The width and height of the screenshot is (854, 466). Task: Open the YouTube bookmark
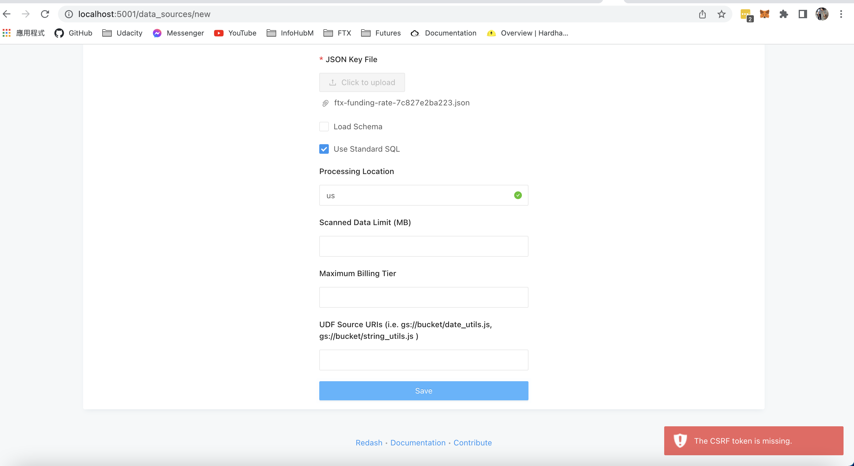(x=235, y=33)
